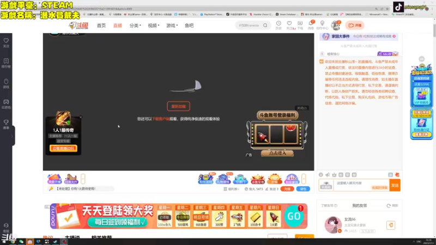
Task: Expand the 游戏 games dropdown
Action: 172,26
